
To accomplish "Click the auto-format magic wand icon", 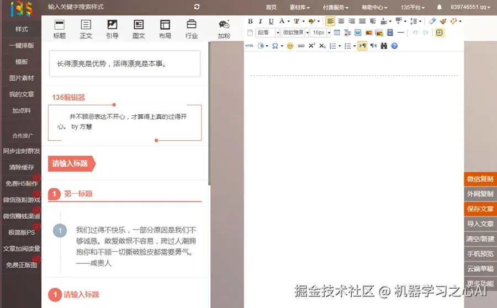I will tap(453, 21).
